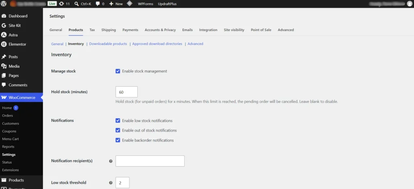Screen dimensions: 414x189
Task: Switch to the Tax tab
Action: point(92,30)
